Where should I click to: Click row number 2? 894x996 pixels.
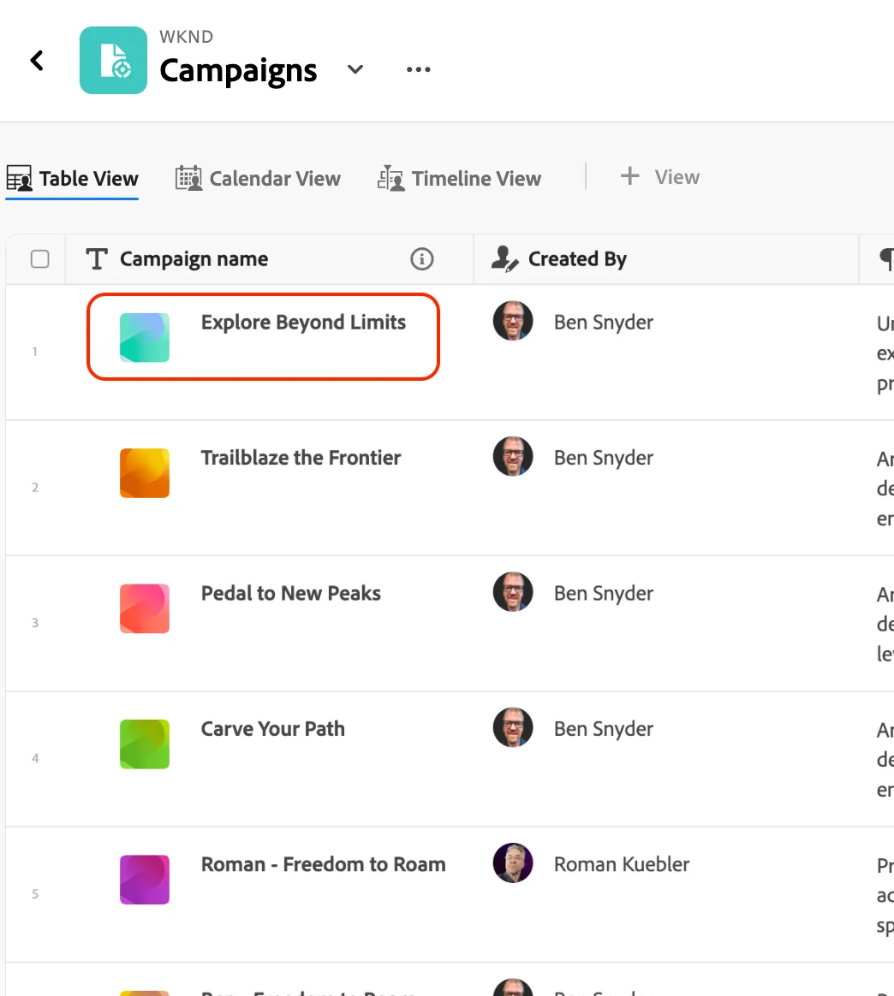(35, 487)
